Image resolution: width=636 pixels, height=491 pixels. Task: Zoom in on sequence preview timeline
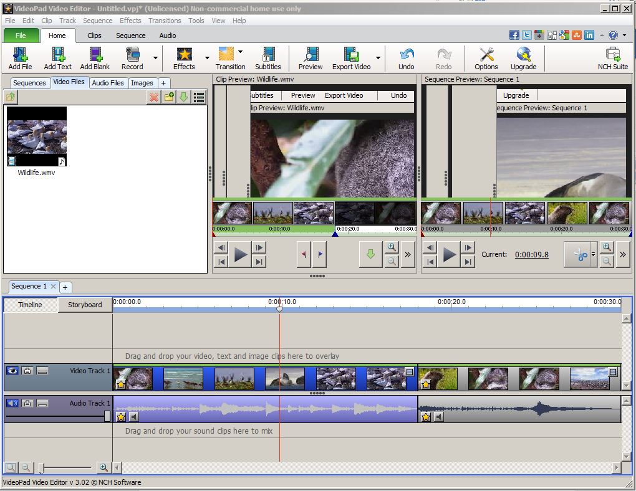607,247
